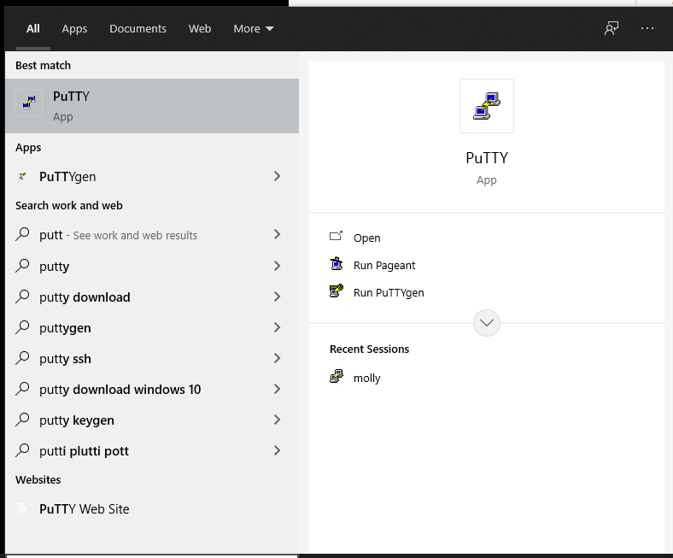Open the More filter dropdown
673x558 pixels.
(x=254, y=28)
